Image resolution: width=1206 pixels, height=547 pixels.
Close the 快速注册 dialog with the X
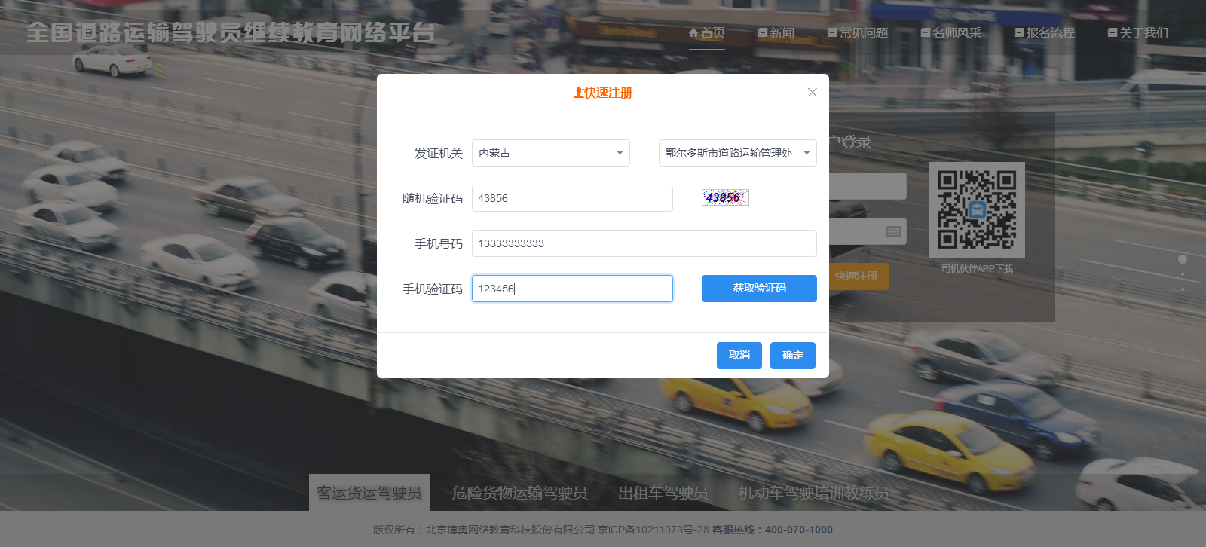tap(812, 93)
